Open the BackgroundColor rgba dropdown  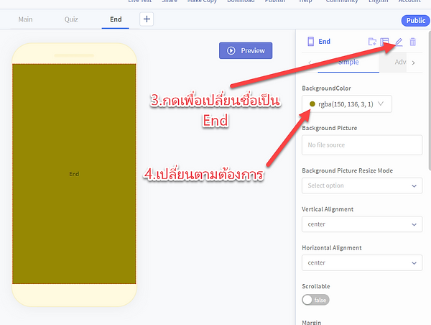pos(347,104)
